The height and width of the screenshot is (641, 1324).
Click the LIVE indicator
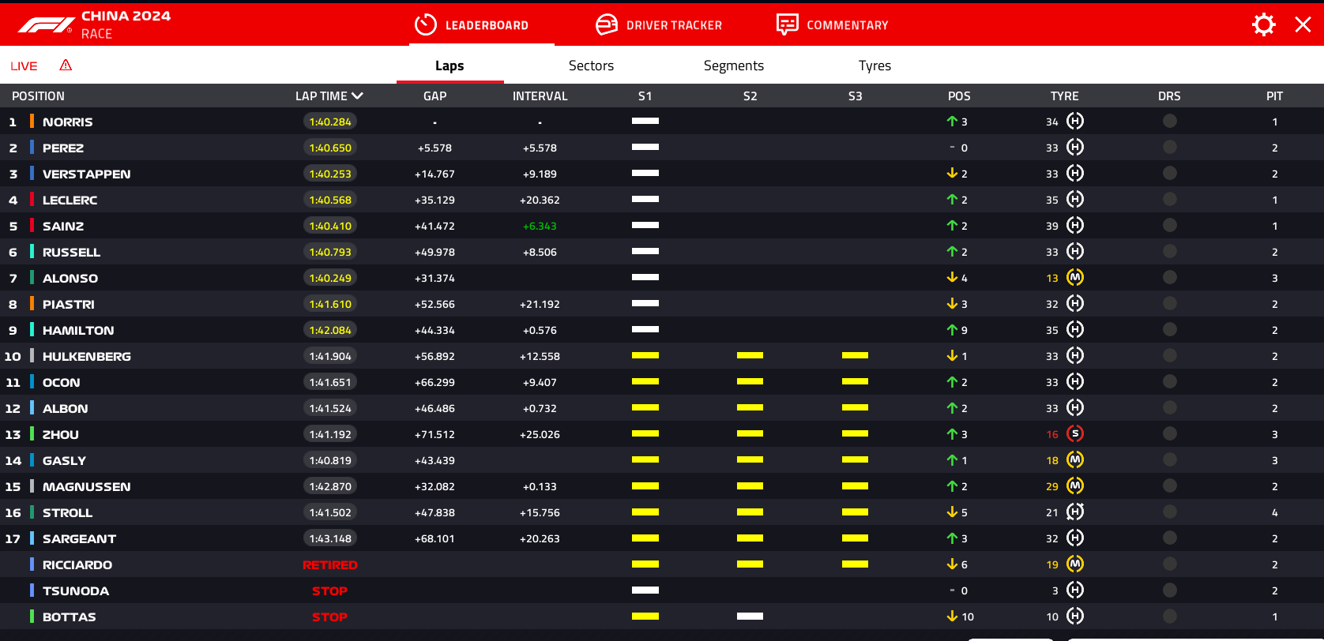coord(24,66)
